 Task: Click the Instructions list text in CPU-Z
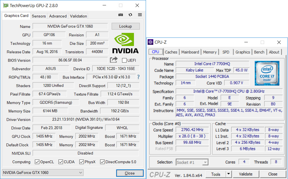pos(229,112)
